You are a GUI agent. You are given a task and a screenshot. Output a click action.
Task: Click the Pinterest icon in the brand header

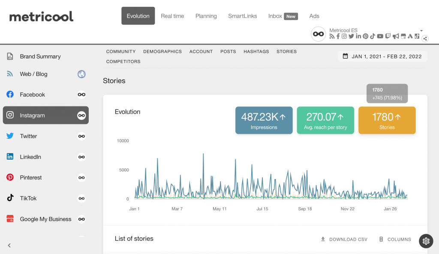tap(365, 36)
